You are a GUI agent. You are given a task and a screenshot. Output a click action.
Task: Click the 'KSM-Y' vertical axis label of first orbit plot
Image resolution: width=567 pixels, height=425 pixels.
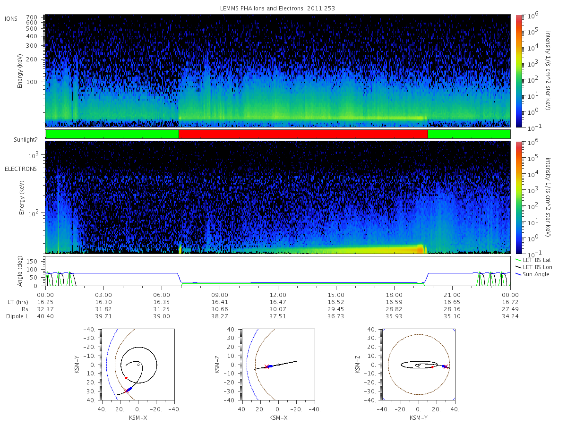coord(77,365)
